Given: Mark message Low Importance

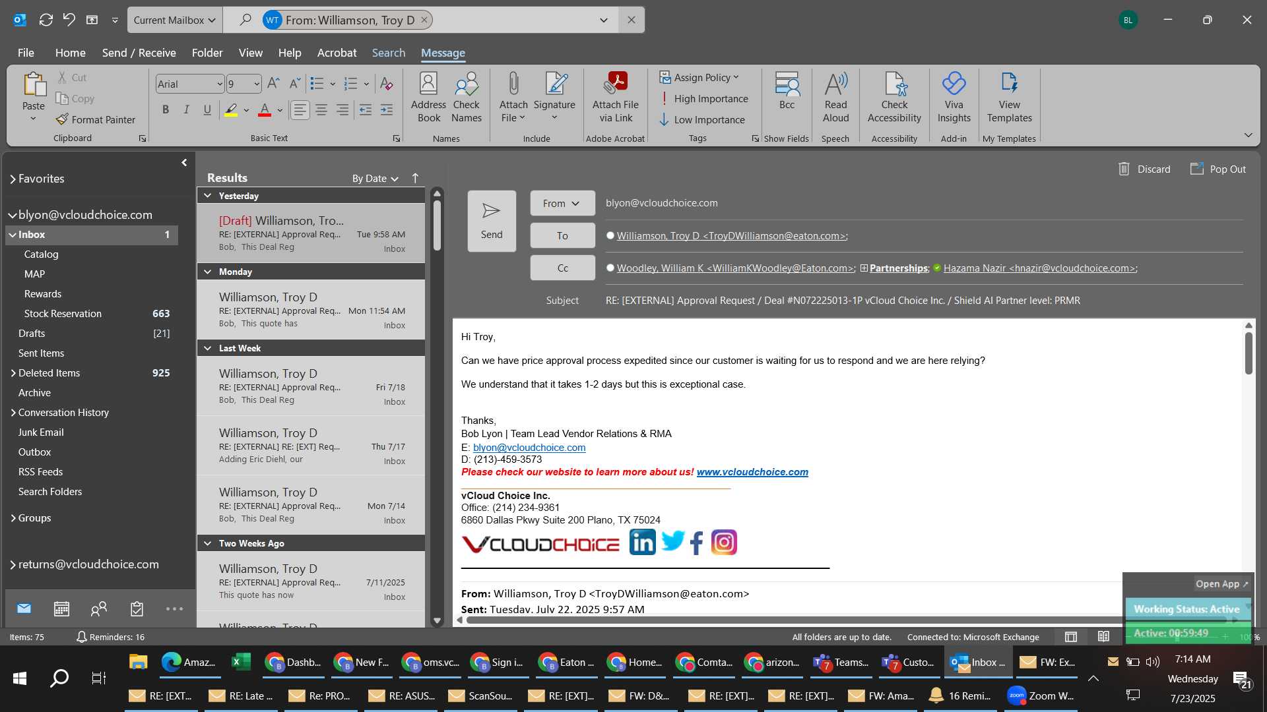Looking at the screenshot, I should click(702, 119).
